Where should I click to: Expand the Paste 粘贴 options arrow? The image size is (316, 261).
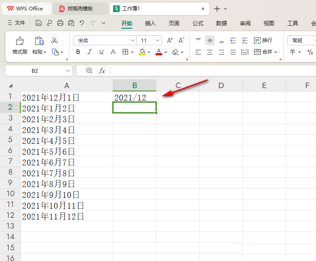45,52
